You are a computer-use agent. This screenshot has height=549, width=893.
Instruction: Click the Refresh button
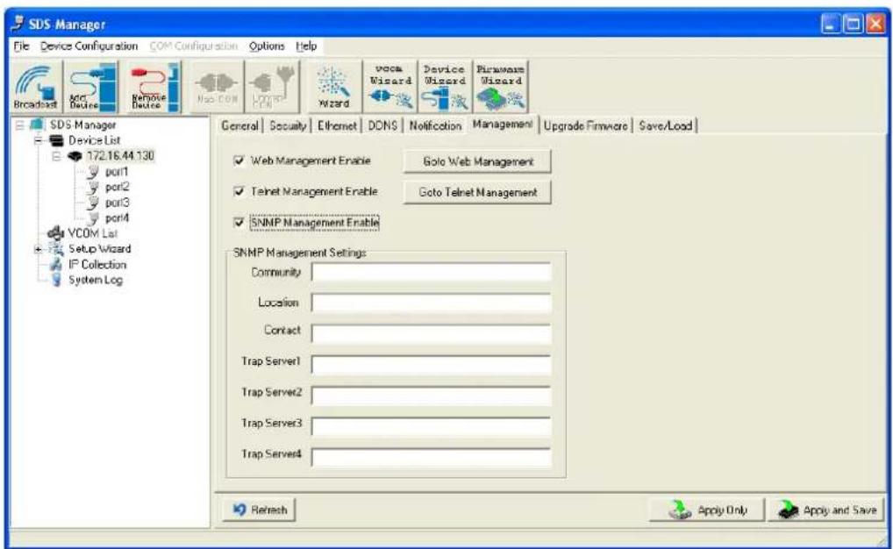pyautogui.click(x=259, y=510)
